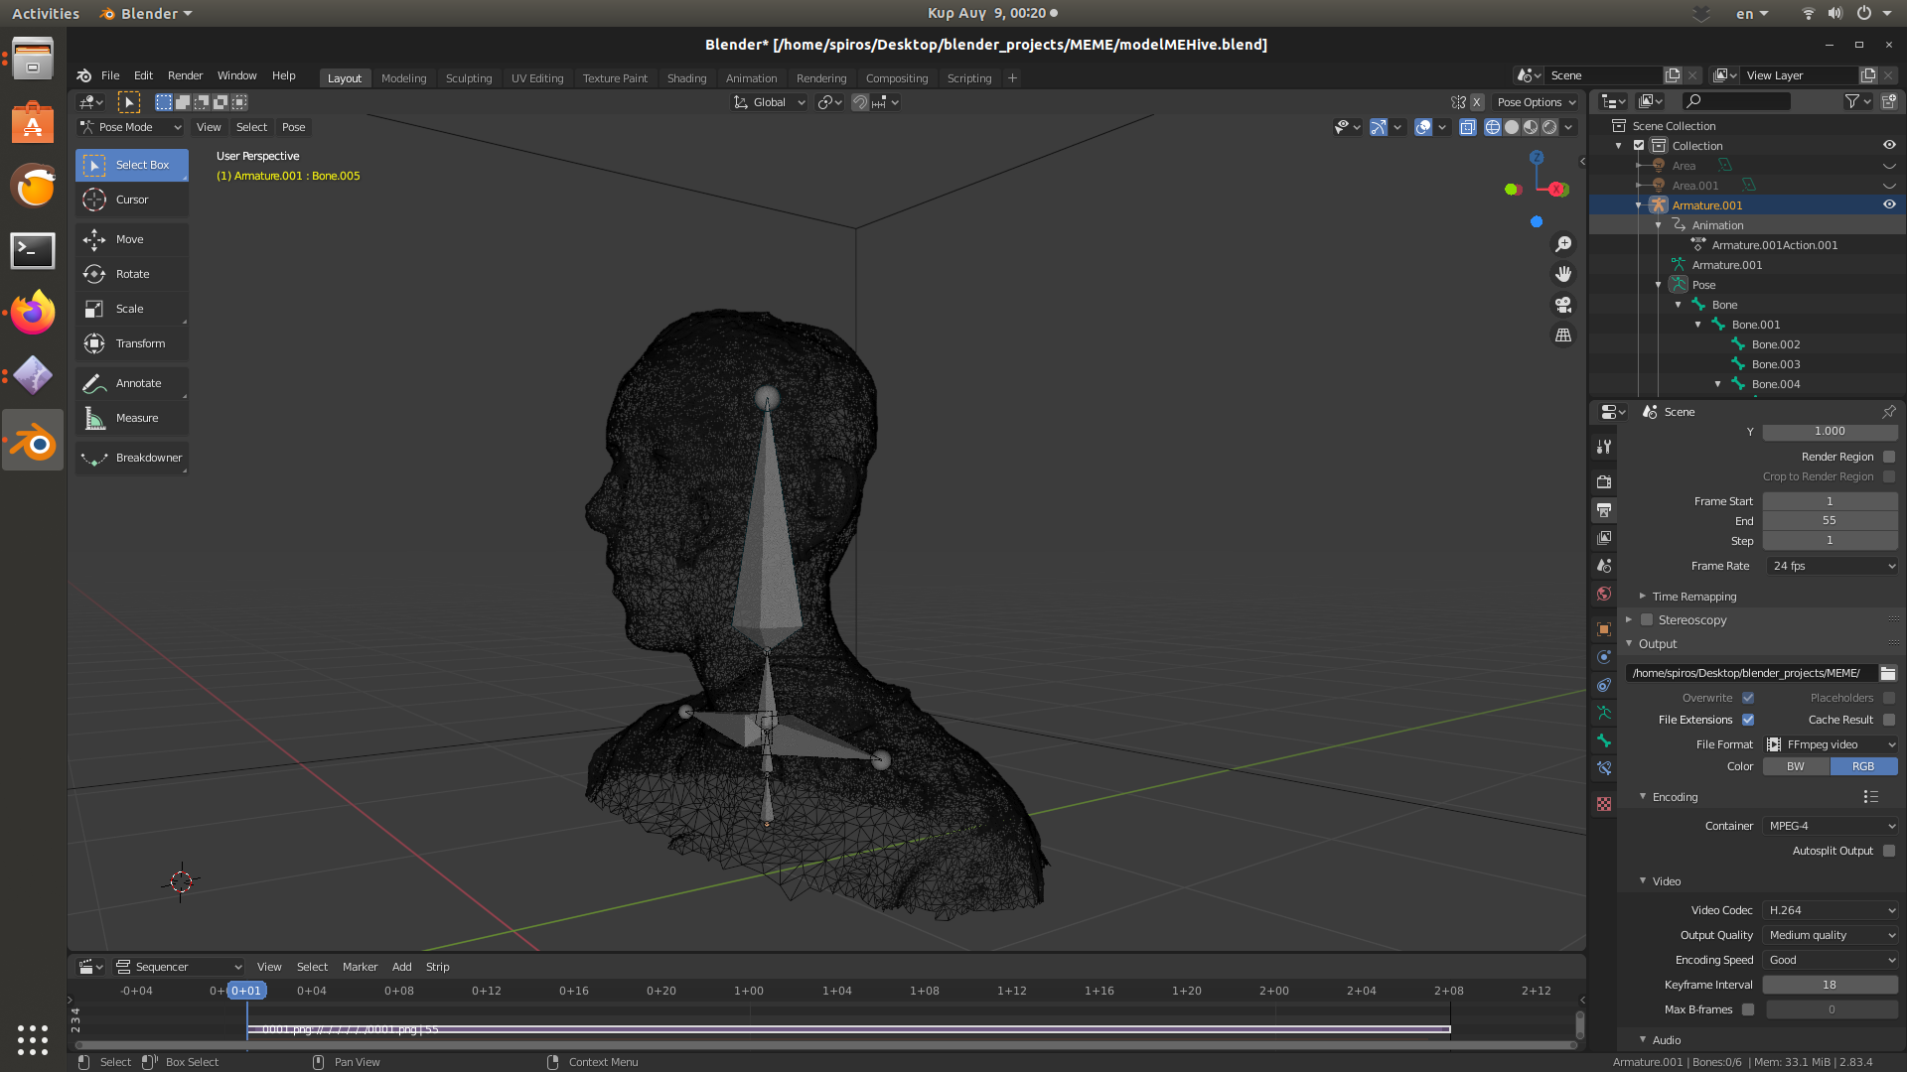This screenshot has height=1072, width=1907.
Task: Select the Cursor tool
Action: (131, 200)
